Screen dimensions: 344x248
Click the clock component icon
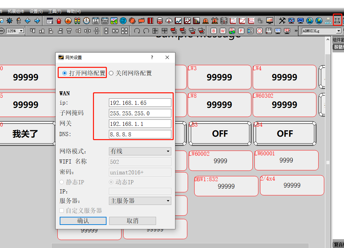87,21
